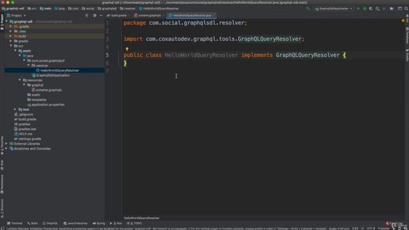
Task: Click resolver in navigation breadcrumb
Action: click(128, 8)
